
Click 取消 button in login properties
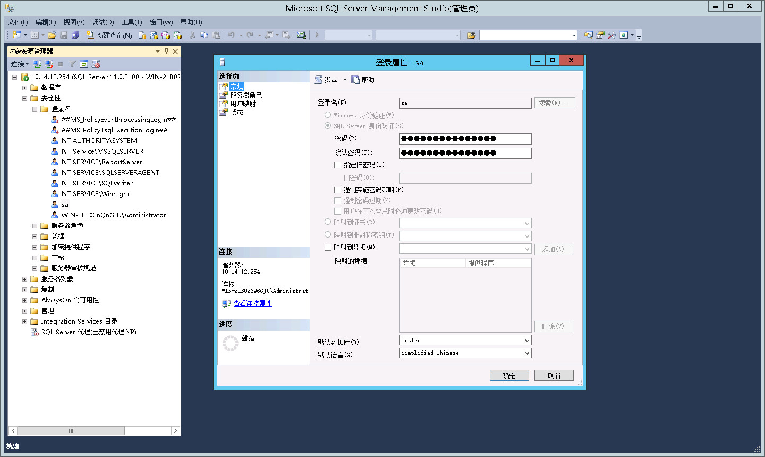(x=554, y=375)
